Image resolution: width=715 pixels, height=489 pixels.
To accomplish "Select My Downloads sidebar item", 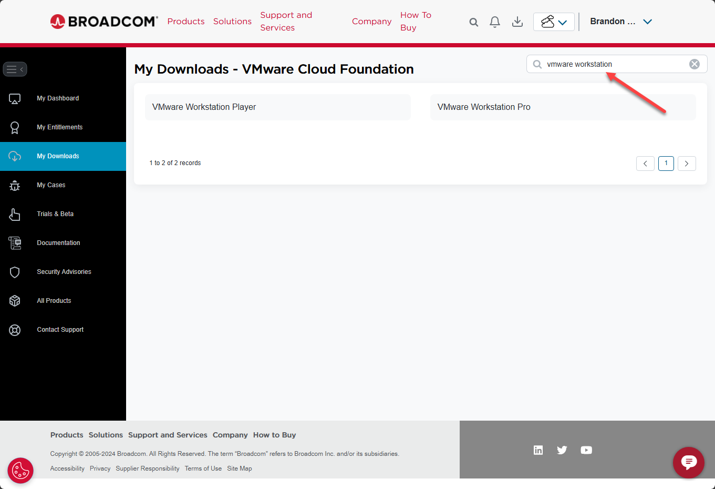I will tap(63, 156).
